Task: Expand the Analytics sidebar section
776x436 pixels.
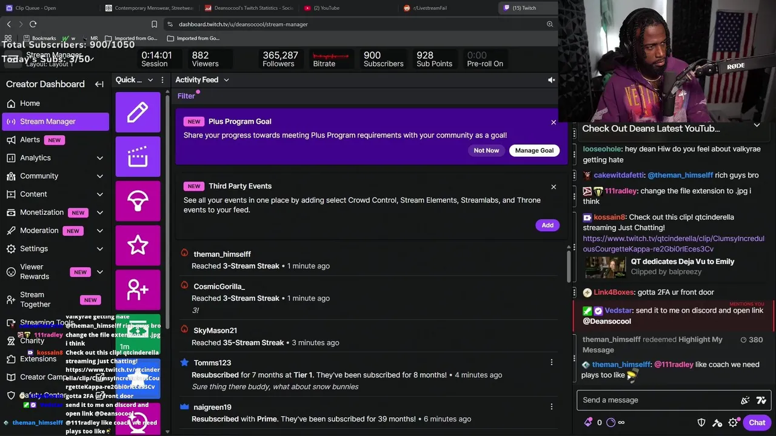Action: [99, 158]
